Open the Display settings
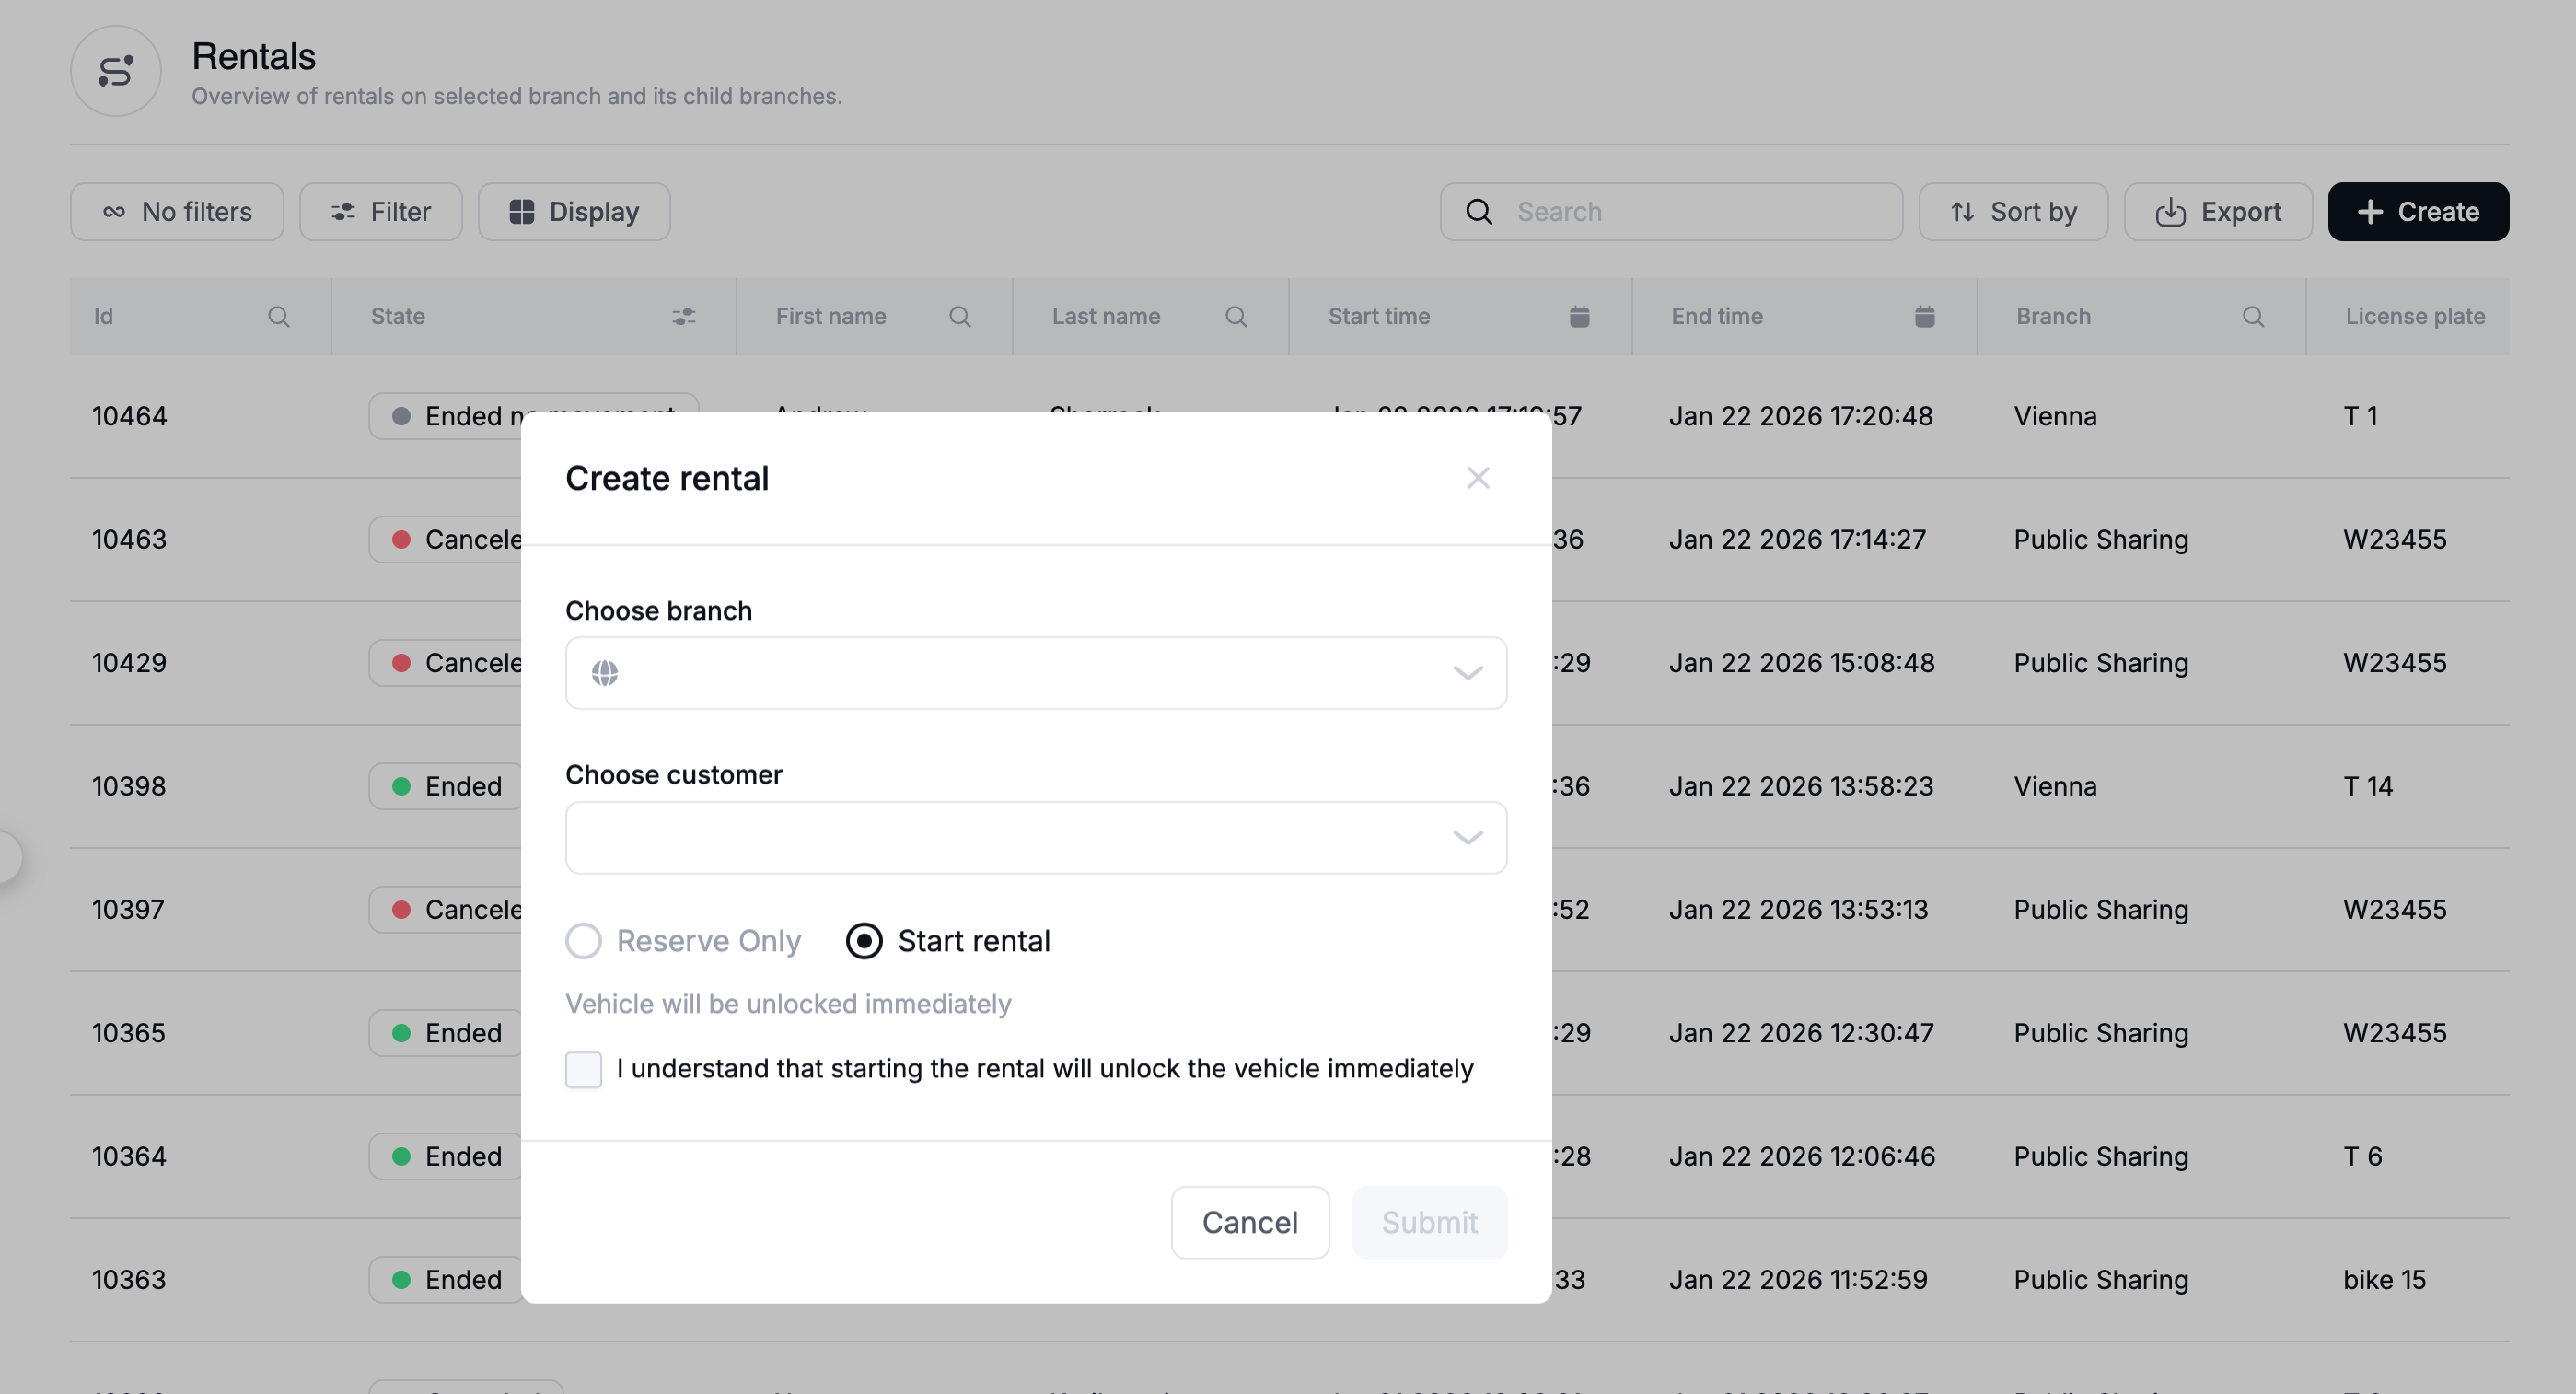This screenshot has height=1394, width=2576. pyautogui.click(x=574, y=212)
